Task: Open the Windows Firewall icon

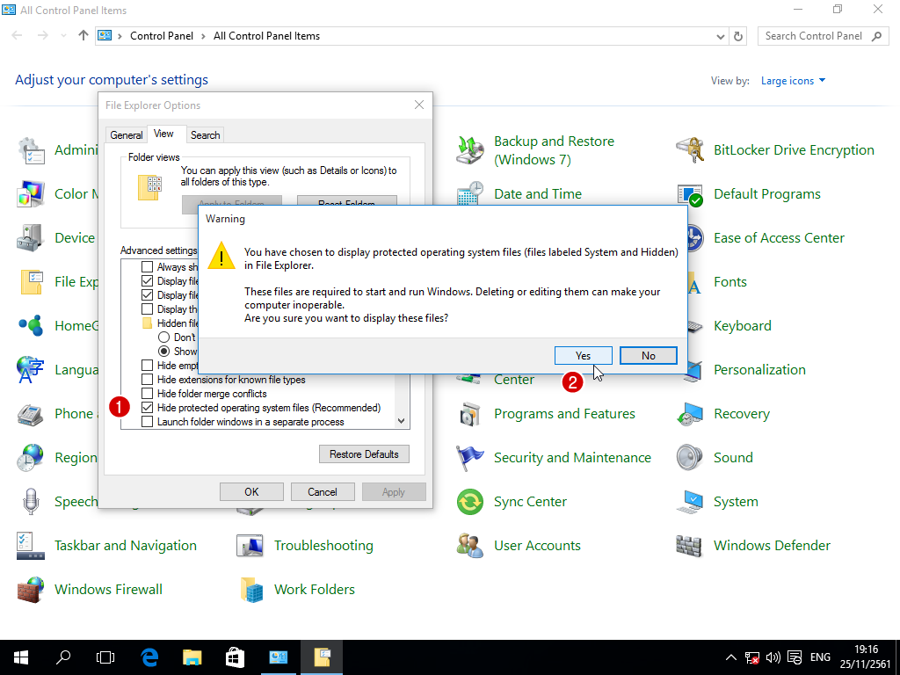Action: [x=31, y=590]
